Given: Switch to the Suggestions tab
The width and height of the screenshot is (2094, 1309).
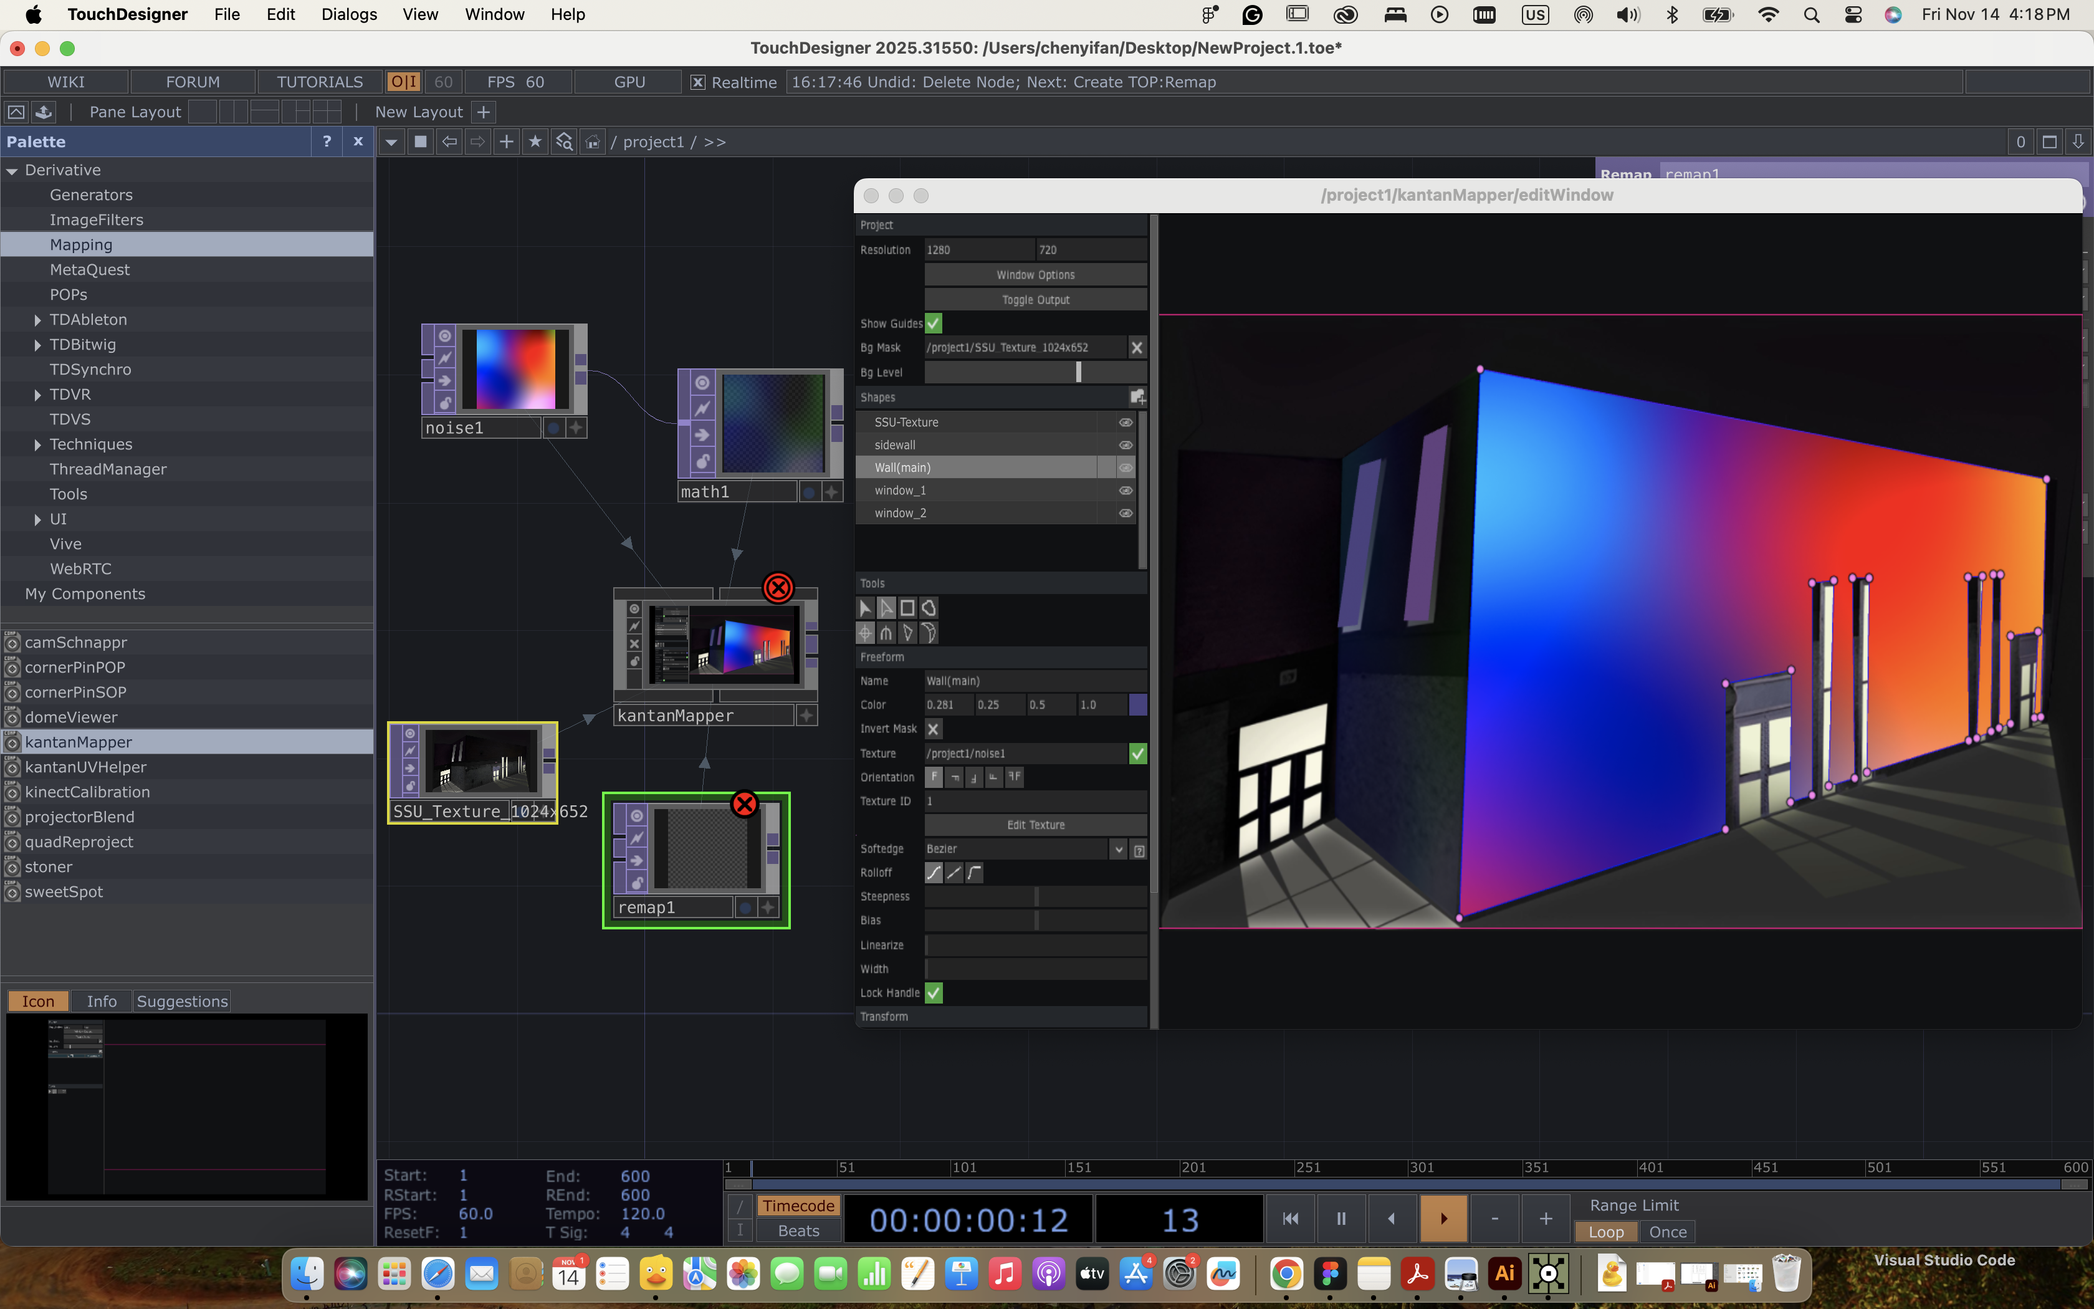Looking at the screenshot, I should tap(182, 1001).
